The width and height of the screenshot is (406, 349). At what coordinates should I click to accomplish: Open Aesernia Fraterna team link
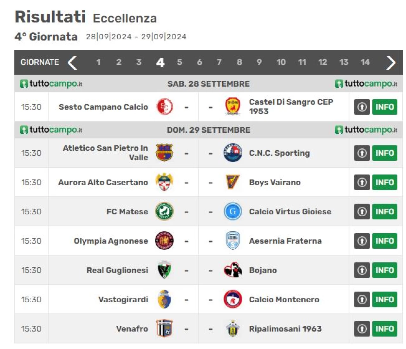(285, 241)
